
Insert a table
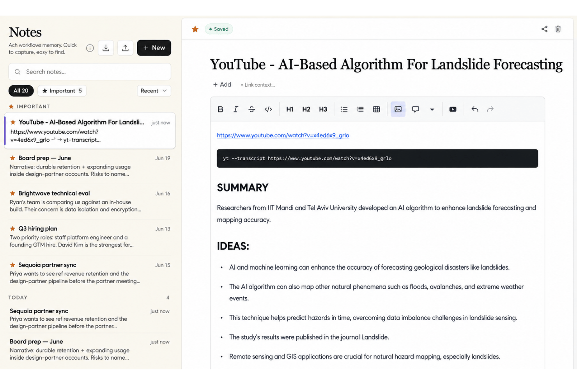pyautogui.click(x=377, y=109)
